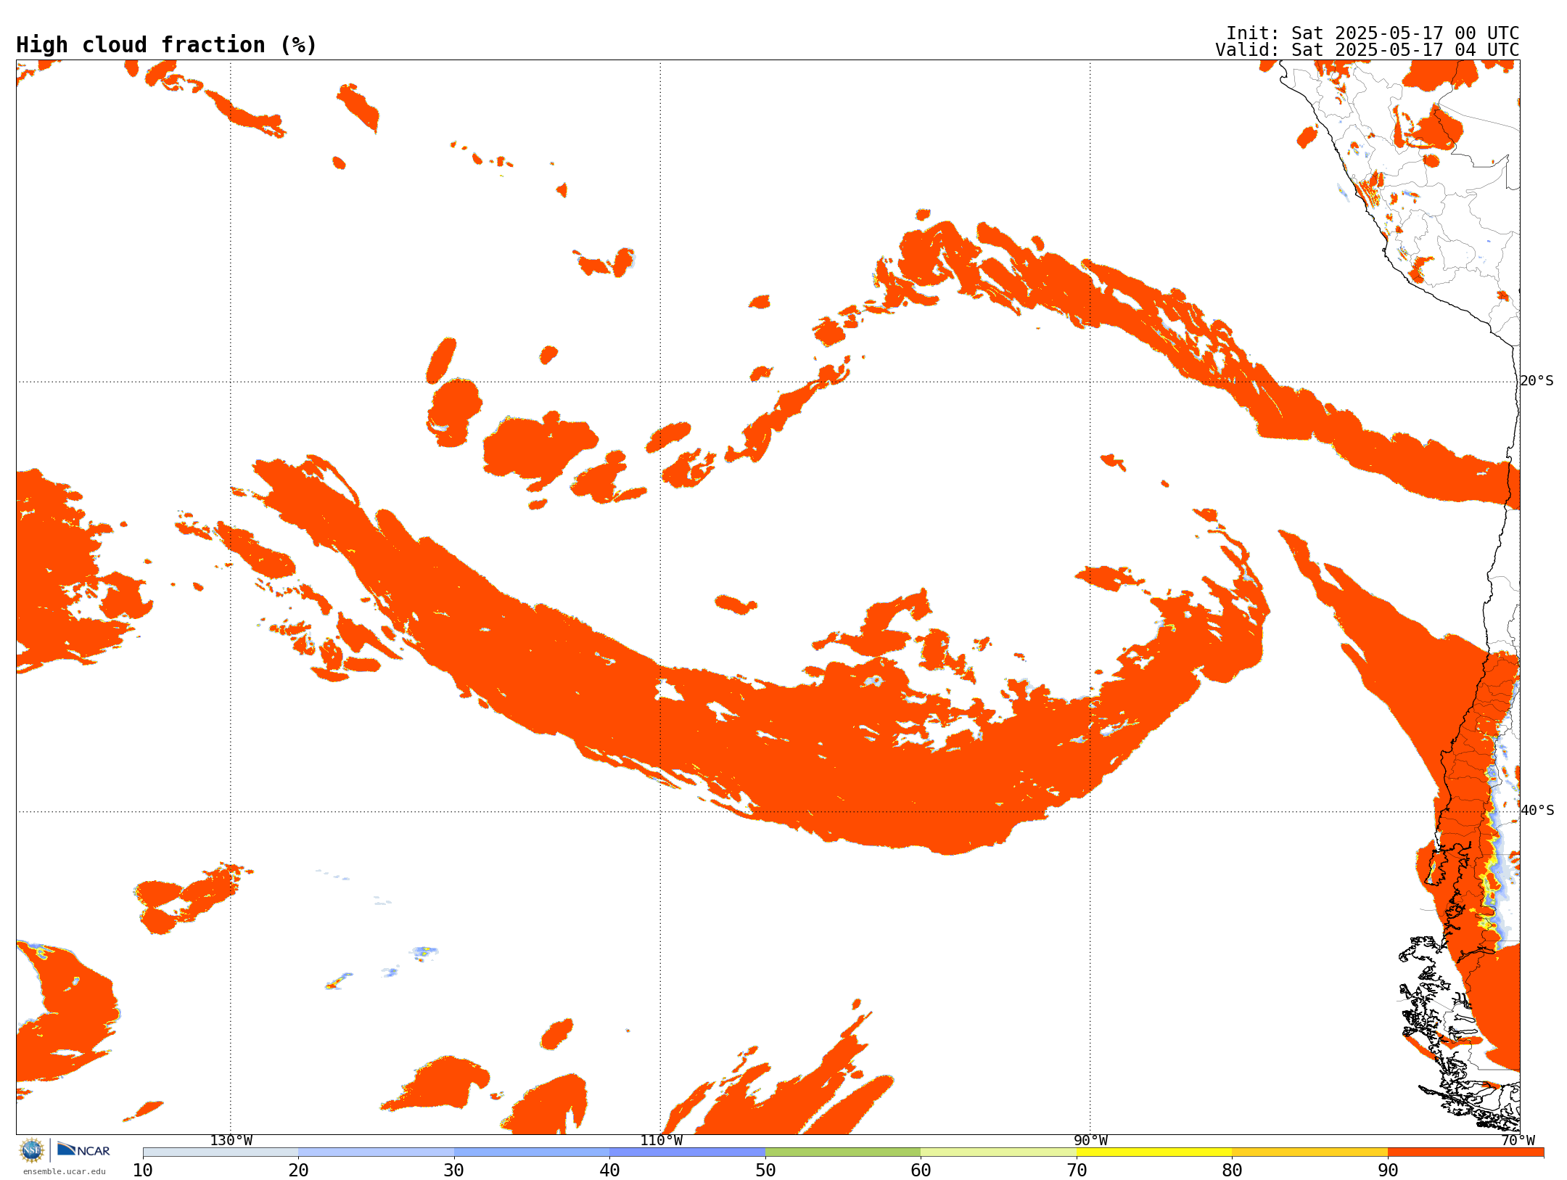Click colorbar tick label 40

(x=609, y=1171)
